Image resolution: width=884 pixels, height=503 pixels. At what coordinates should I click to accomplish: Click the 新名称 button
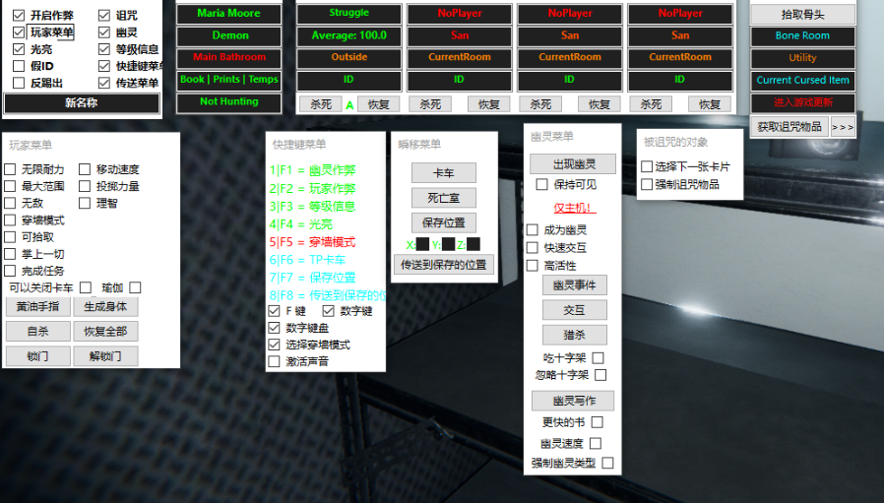(x=81, y=103)
